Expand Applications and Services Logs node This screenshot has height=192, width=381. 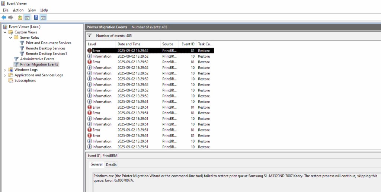[5, 75]
